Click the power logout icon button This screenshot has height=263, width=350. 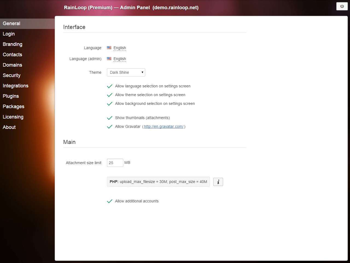tap(342, 6)
